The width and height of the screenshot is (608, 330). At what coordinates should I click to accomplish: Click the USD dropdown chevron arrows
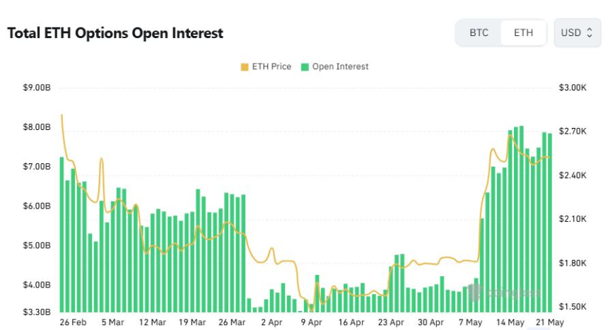pyautogui.click(x=590, y=33)
